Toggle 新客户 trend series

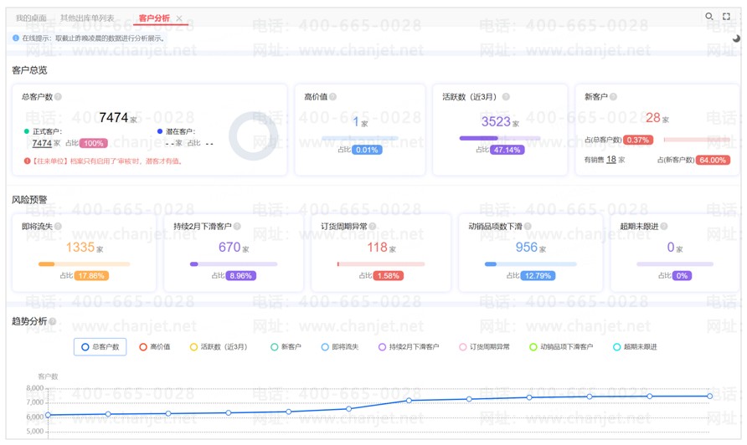point(286,347)
